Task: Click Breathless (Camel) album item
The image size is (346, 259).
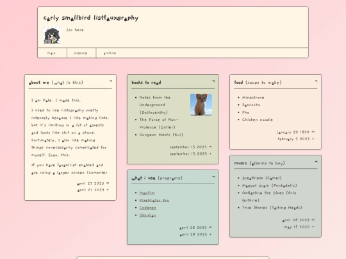Action: [x=261, y=178]
